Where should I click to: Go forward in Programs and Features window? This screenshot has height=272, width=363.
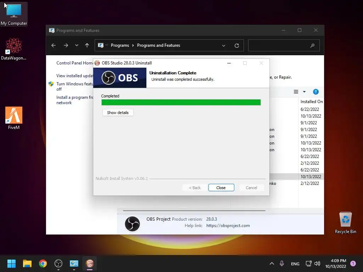pos(66,45)
